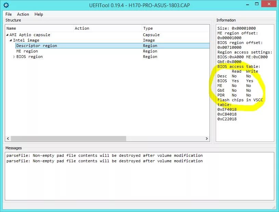Minimize the UEFITool window
The height and width of the screenshot is (212, 279).
(x=248, y=4)
